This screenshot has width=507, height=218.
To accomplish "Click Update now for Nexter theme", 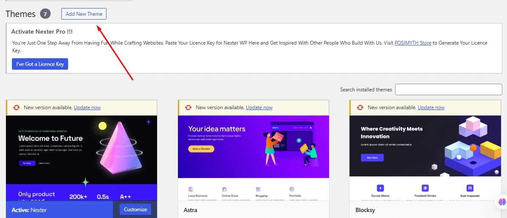I will [x=87, y=108].
